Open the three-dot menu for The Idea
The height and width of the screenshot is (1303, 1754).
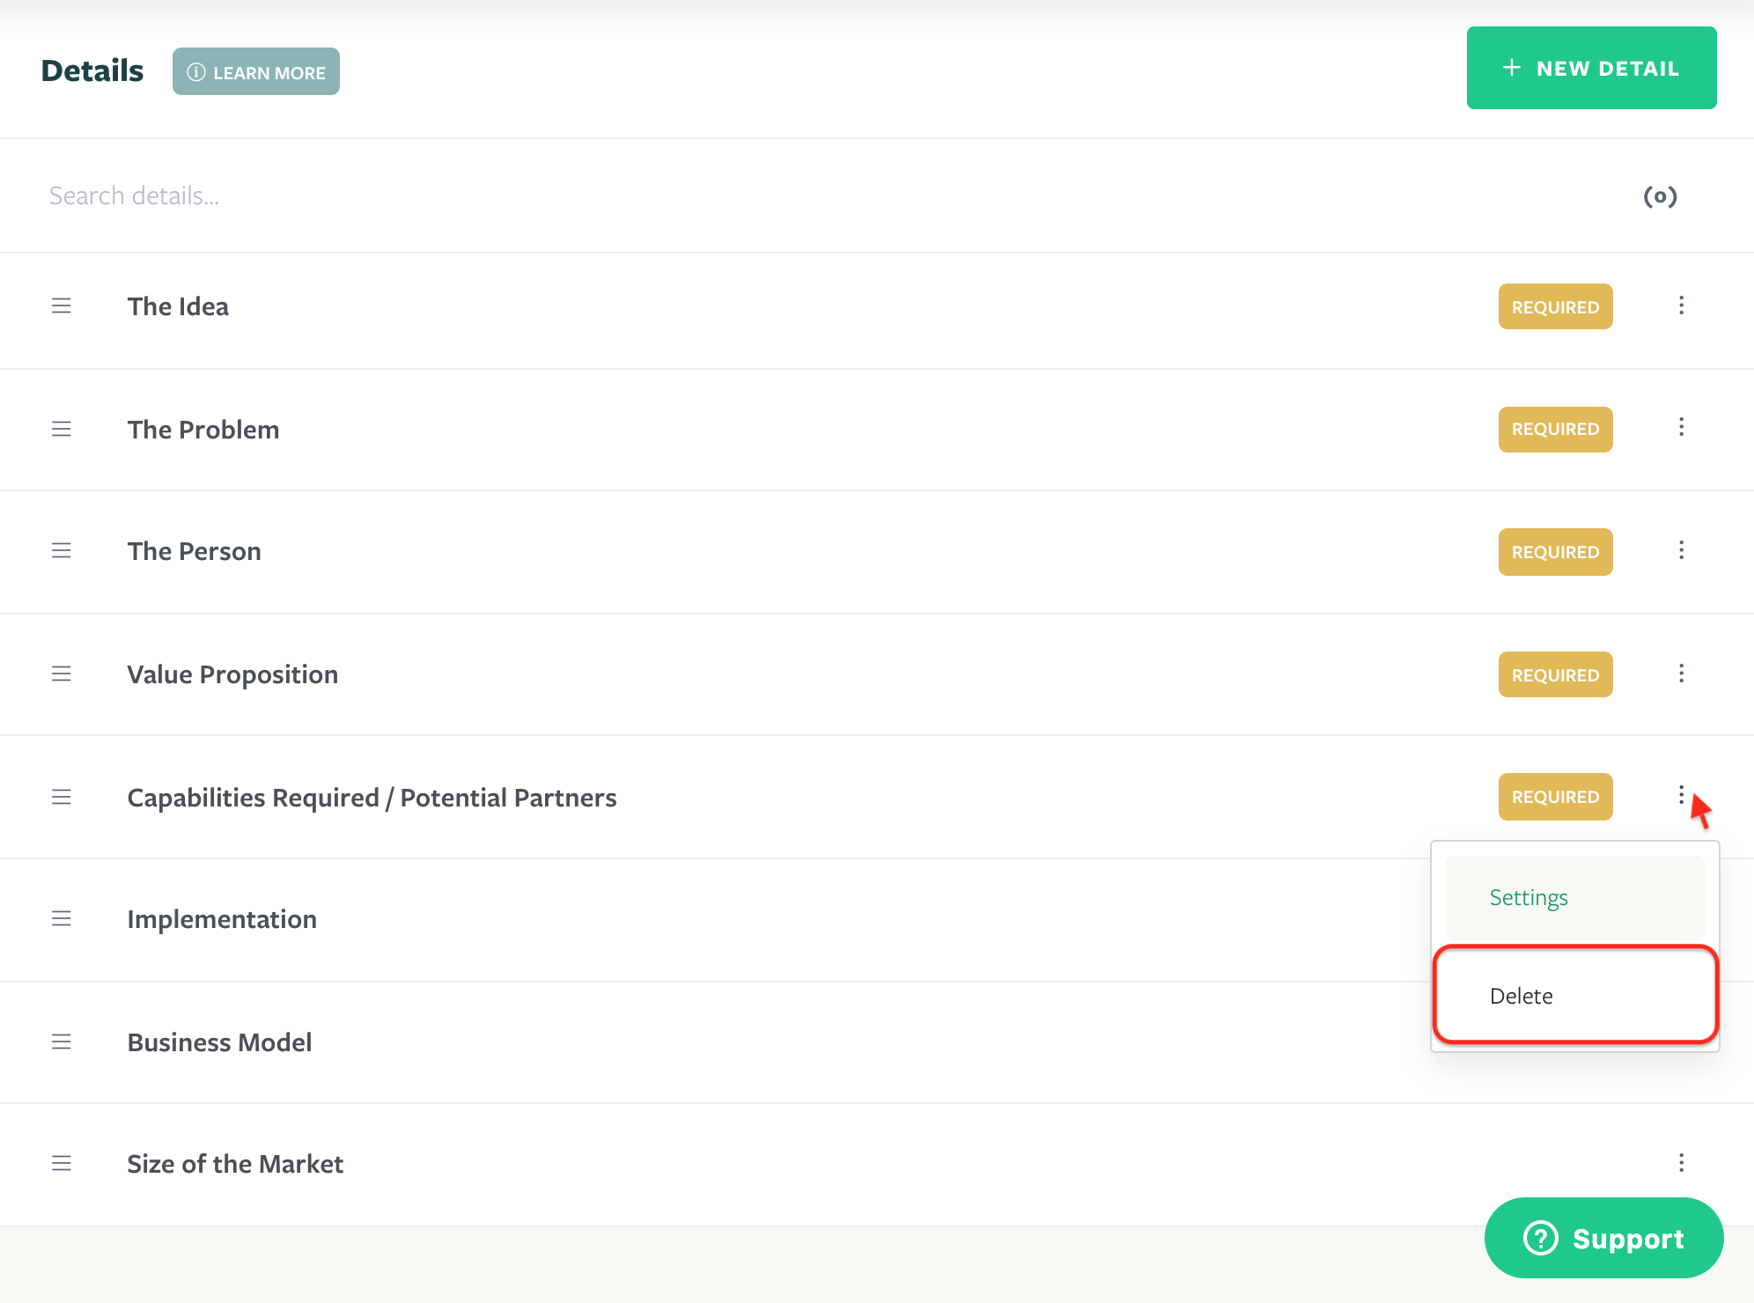1681,306
